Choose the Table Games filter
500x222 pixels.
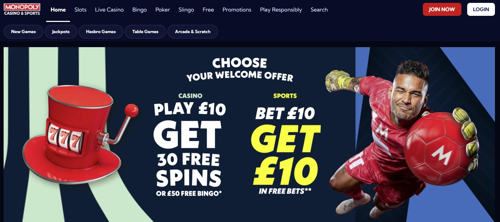145,32
